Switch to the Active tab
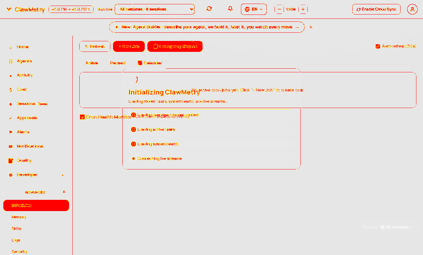The image size is (423, 255). pyautogui.click(x=92, y=63)
